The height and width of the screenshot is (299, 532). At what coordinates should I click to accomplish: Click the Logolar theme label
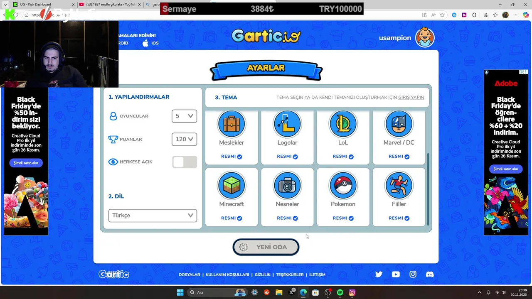point(287,142)
